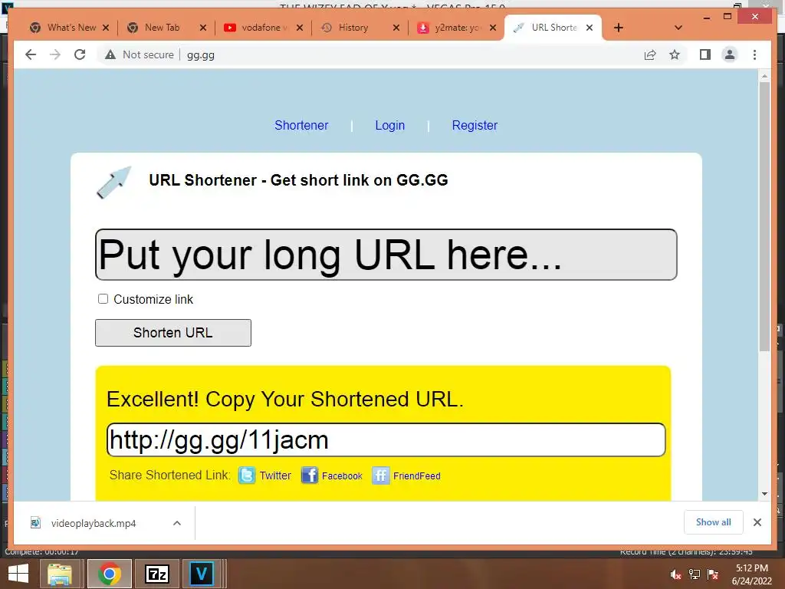Screen dimensions: 785x589
Task: Click Show all downloads
Action: [714, 522]
